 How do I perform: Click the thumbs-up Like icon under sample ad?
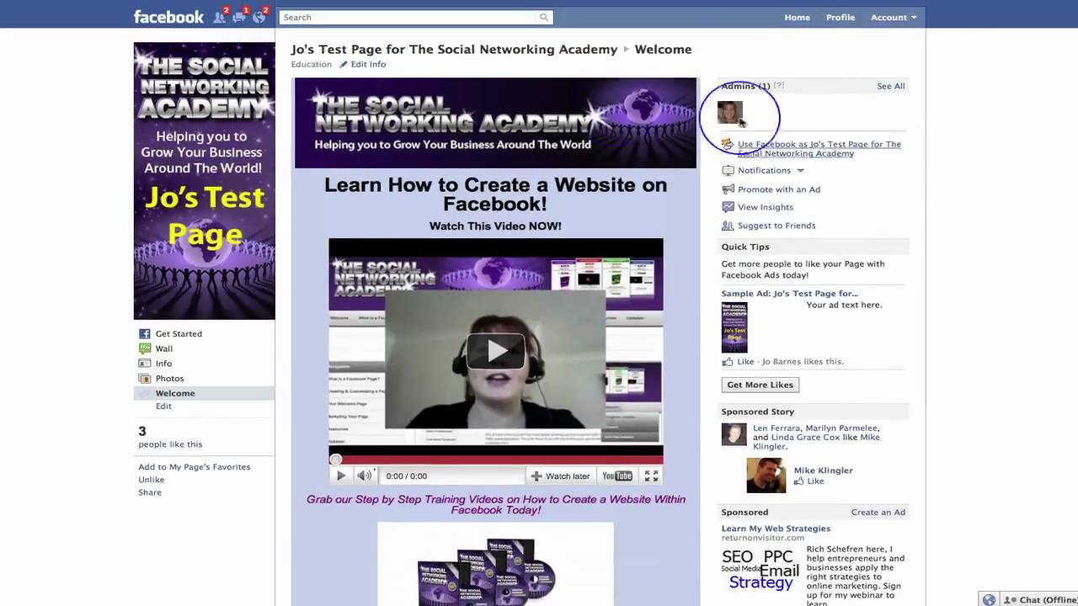coord(728,361)
